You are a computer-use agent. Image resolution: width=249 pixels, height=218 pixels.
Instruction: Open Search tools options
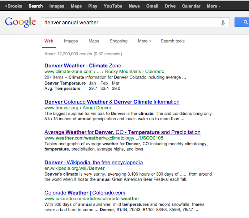173,41
